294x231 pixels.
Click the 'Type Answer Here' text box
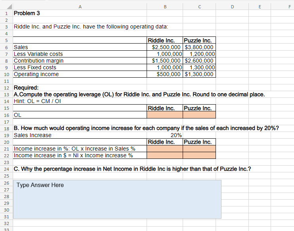[x=117, y=199]
